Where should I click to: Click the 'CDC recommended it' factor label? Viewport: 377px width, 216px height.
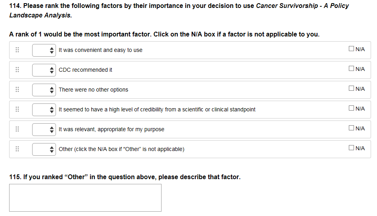[85, 70]
